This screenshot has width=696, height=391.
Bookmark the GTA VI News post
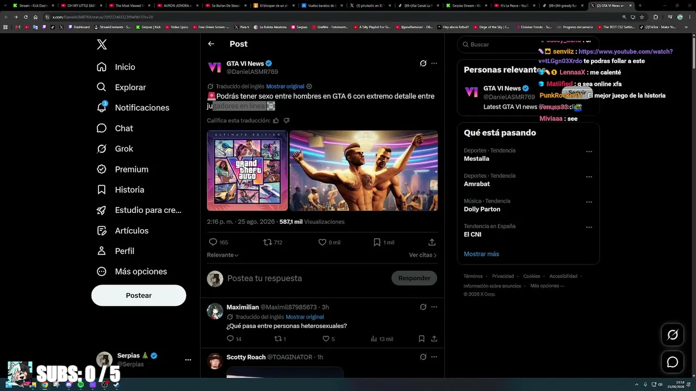tap(377, 242)
